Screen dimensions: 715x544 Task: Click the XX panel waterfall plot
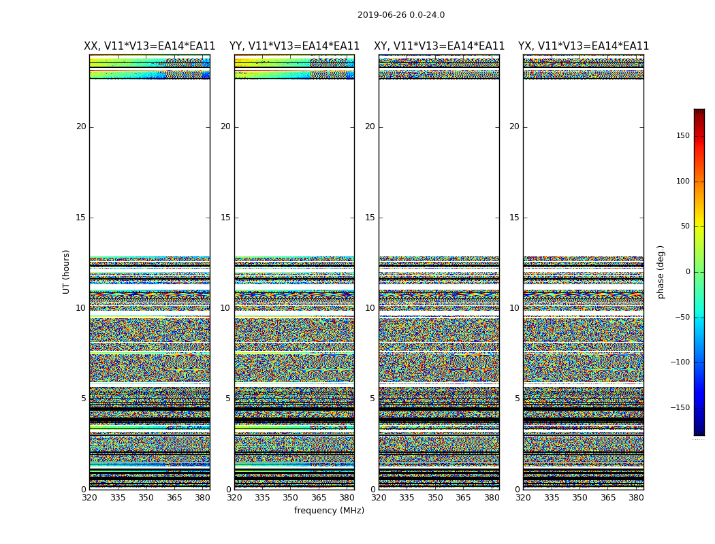click(150, 272)
